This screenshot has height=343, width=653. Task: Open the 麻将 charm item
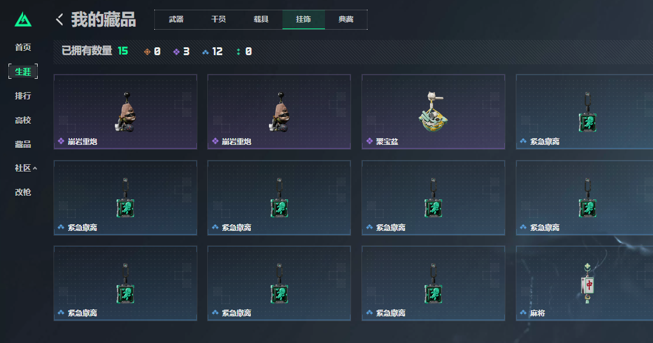[x=584, y=283]
